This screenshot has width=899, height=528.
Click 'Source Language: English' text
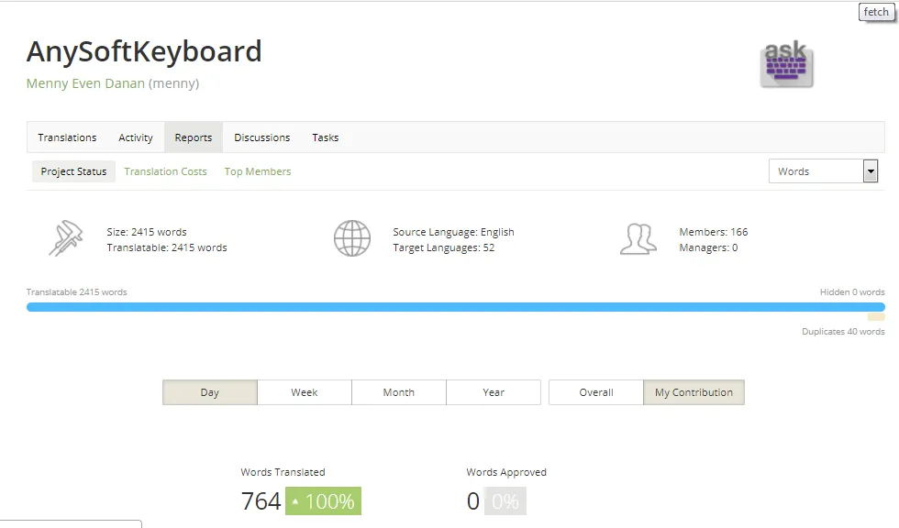coord(453,232)
